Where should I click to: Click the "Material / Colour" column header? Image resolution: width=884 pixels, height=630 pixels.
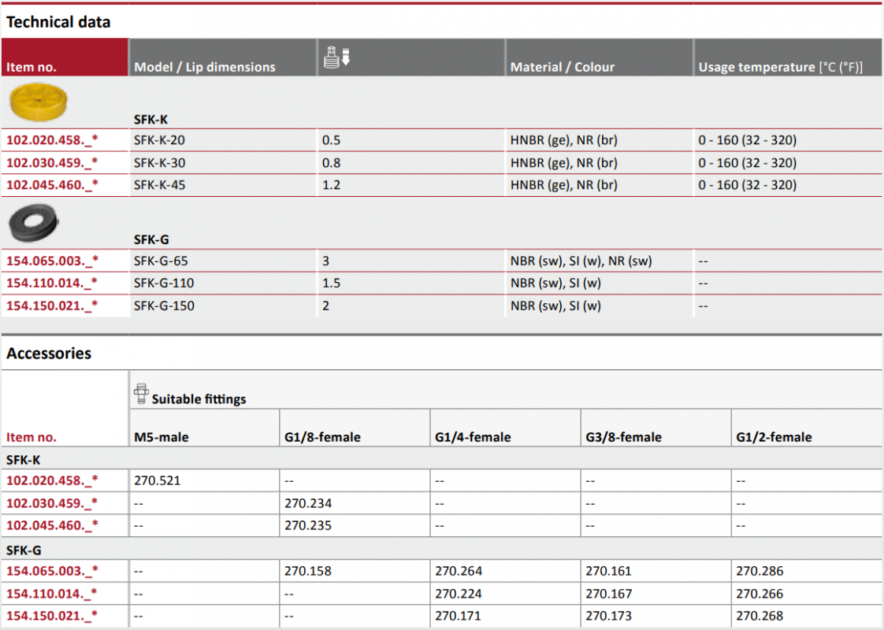coord(562,67)
